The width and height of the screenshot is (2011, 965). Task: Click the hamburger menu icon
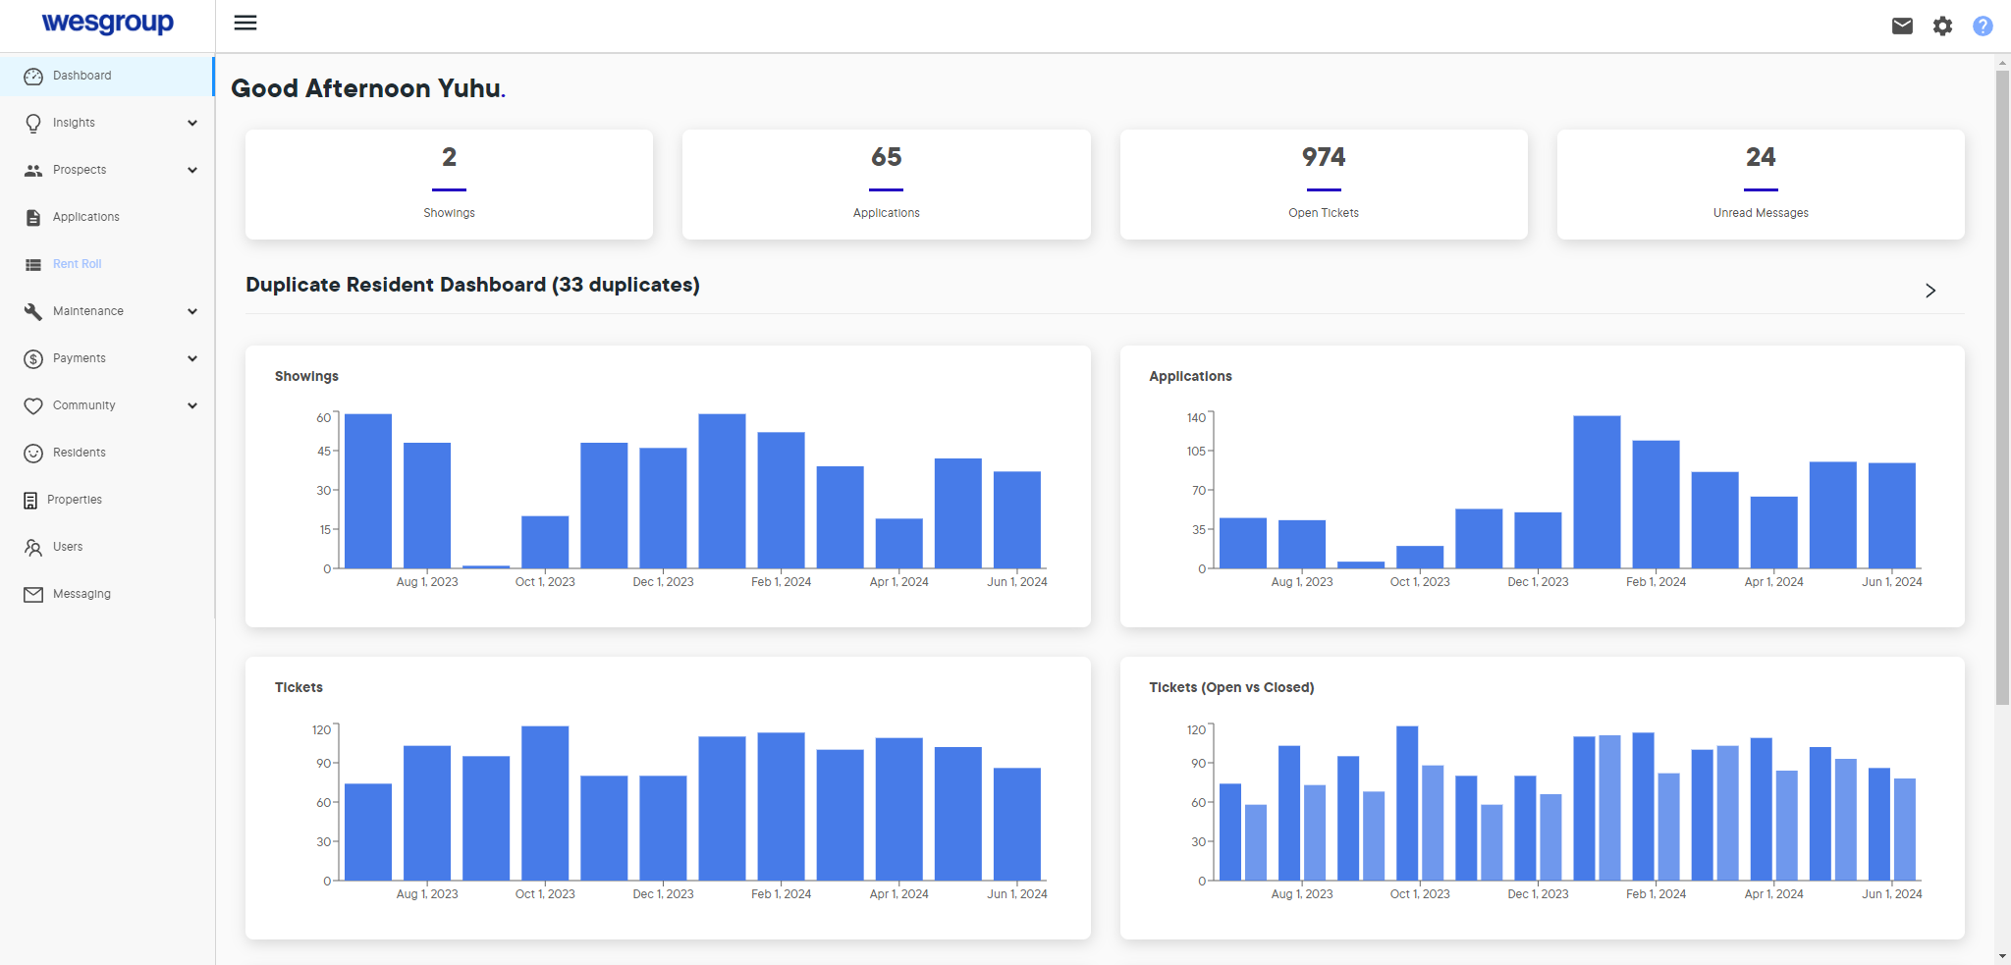[245, 23]
